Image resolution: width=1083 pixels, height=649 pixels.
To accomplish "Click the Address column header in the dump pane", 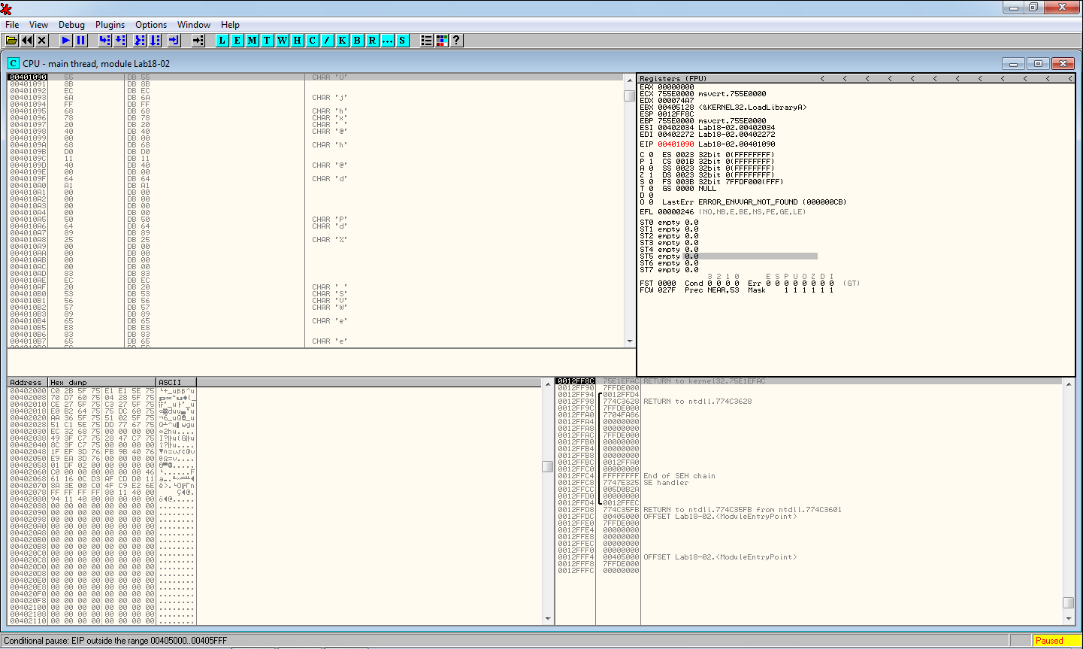I will [28, 382].
